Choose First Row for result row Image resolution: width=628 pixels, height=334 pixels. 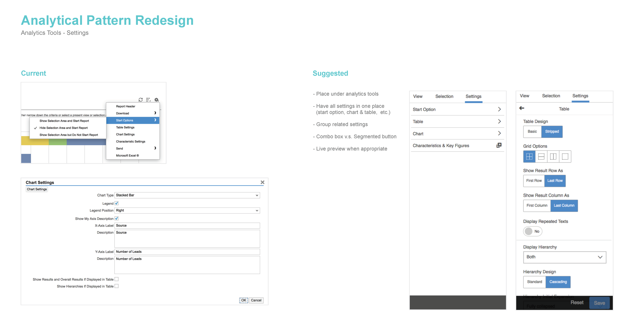(x=534, y=181)
